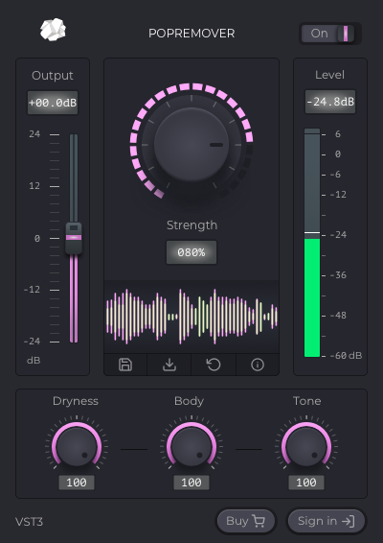This screenshot has height=543, width=383.
Task: Click the Output fader handle
Action: 74,238
